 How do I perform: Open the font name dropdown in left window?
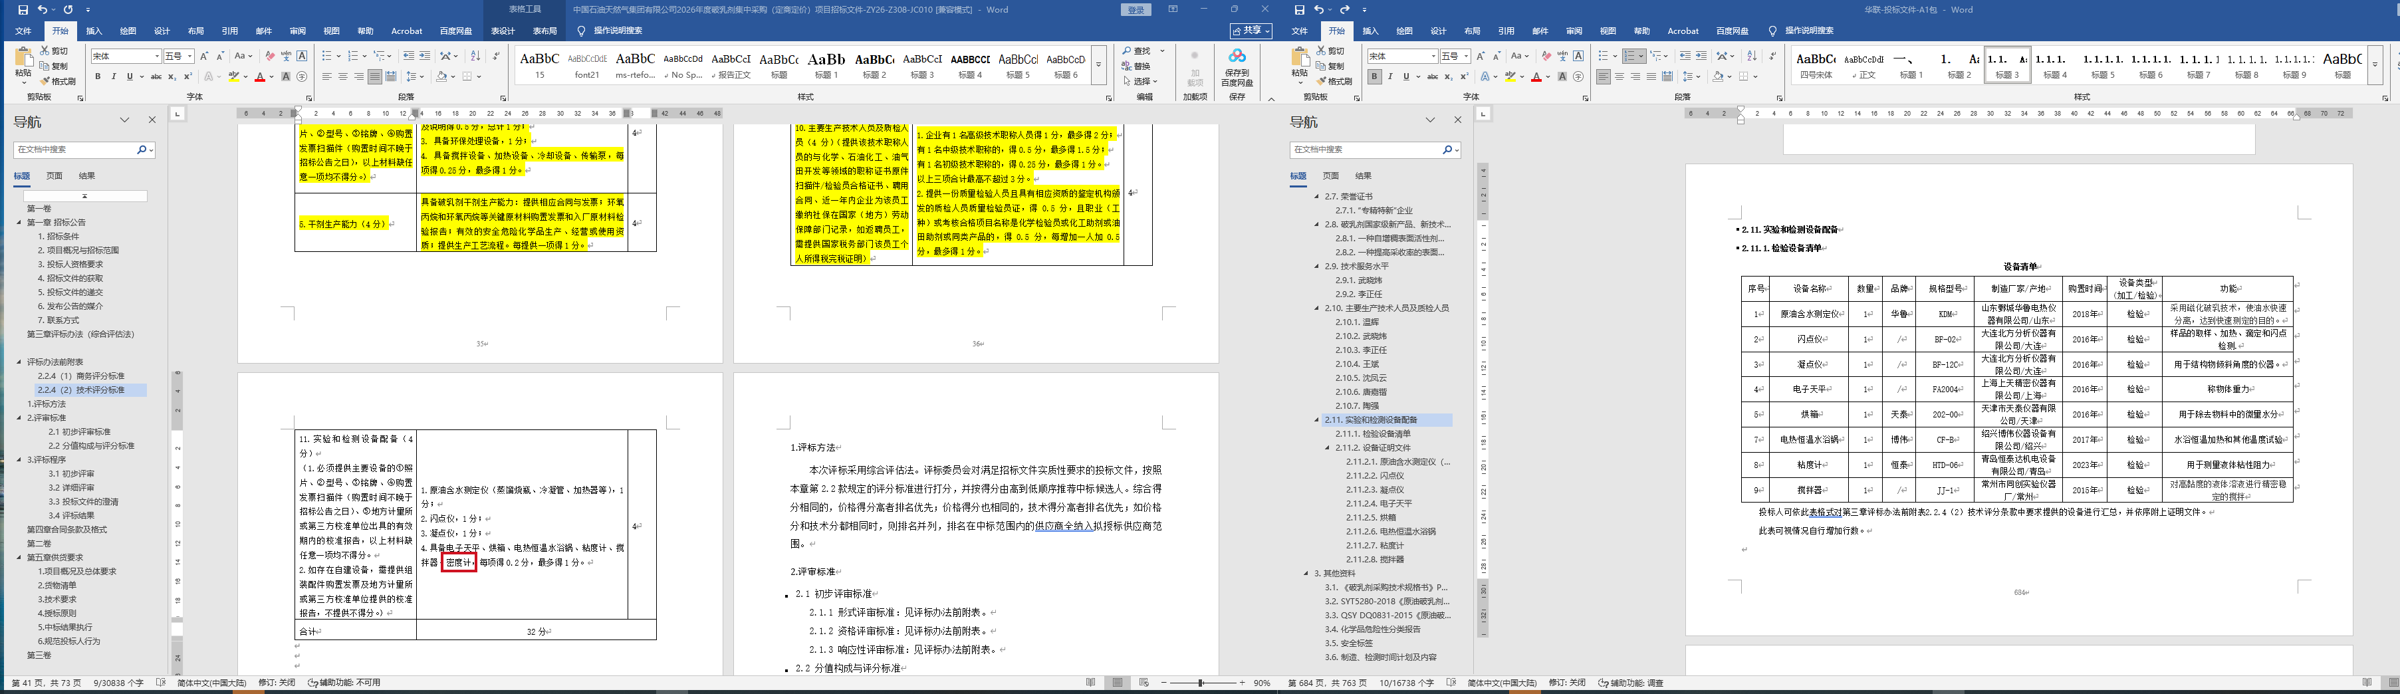pyautogui.click(x=156, y=56)
